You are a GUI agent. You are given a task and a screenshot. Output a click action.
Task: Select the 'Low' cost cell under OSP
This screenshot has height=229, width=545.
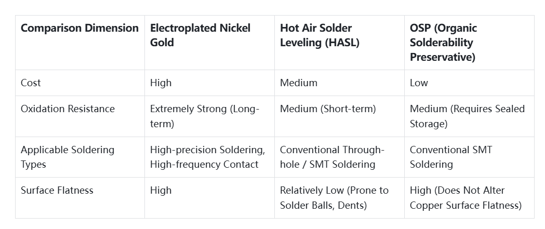pyautogui.click(x=419, y=83)
